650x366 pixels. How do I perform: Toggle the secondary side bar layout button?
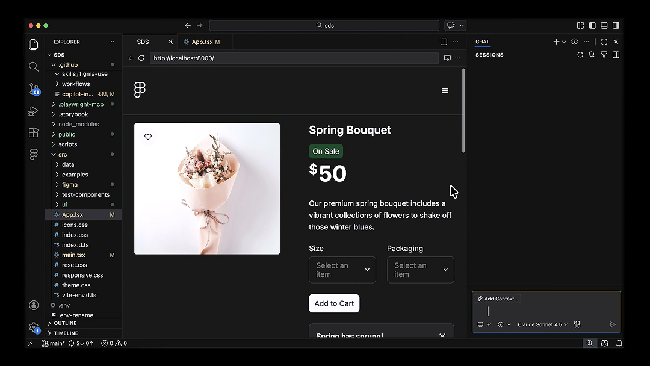(x=616, y=26)
